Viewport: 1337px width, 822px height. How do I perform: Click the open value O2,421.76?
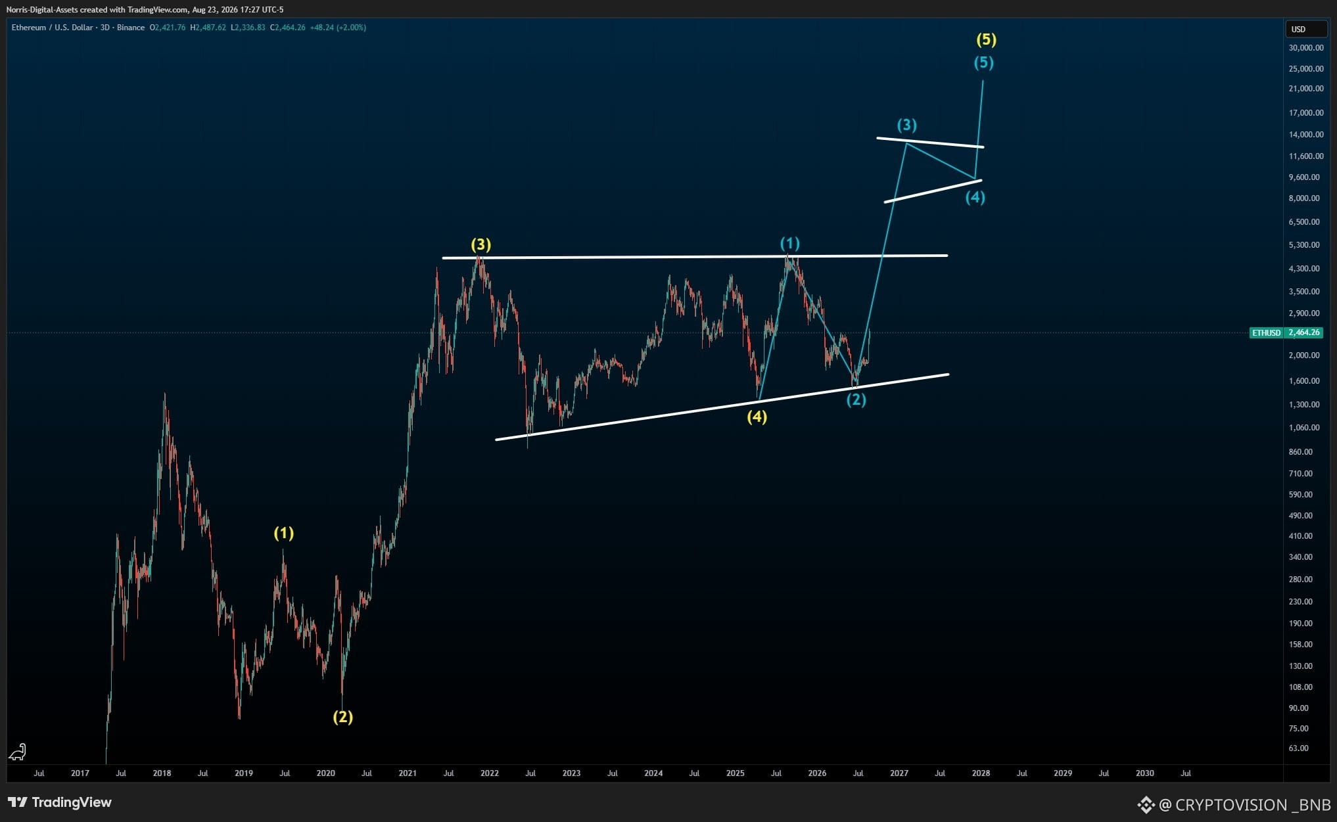coord(168,28)
